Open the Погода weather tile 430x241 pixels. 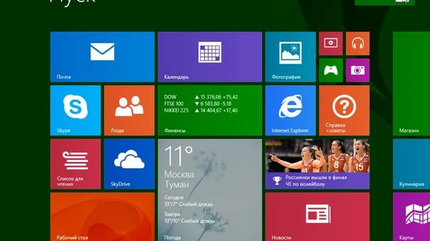tap(210, 190)
